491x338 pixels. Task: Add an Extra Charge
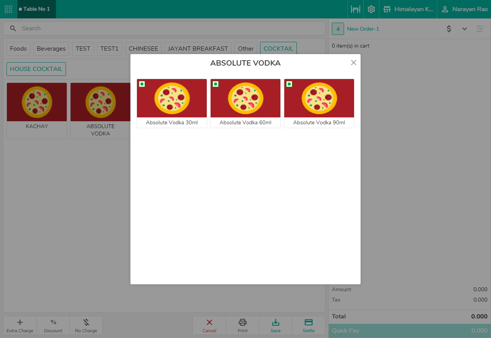(20, 326)
